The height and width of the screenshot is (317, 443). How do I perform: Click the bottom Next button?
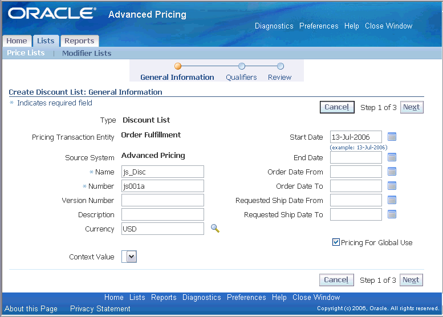point(411,280)
